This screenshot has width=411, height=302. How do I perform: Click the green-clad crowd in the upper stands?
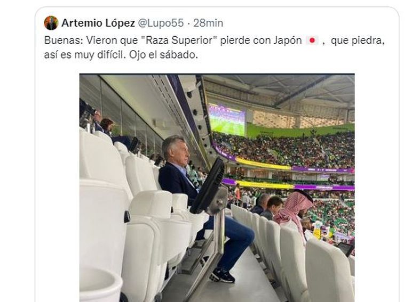pos(283,150)
